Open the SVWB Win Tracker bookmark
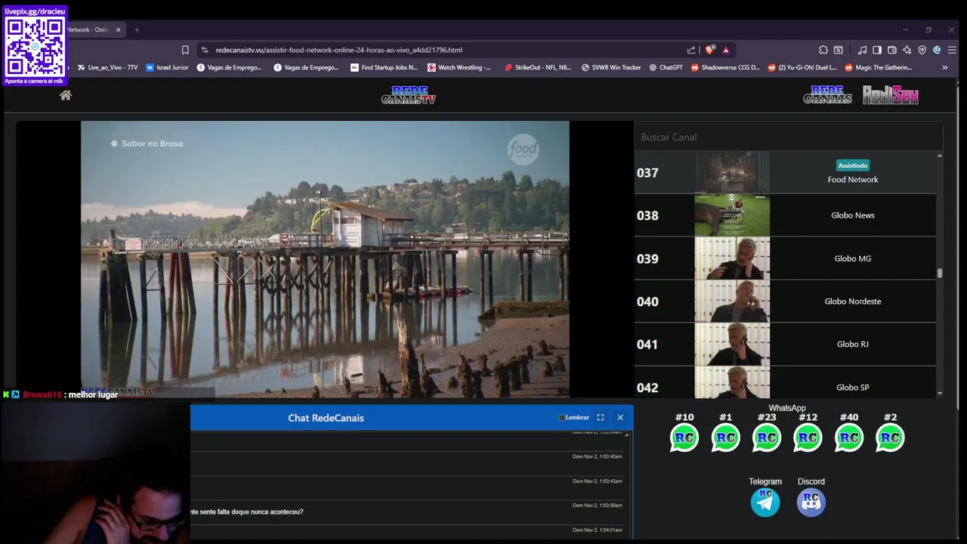This screenshot has width=967, height=544. pos(610,67)
